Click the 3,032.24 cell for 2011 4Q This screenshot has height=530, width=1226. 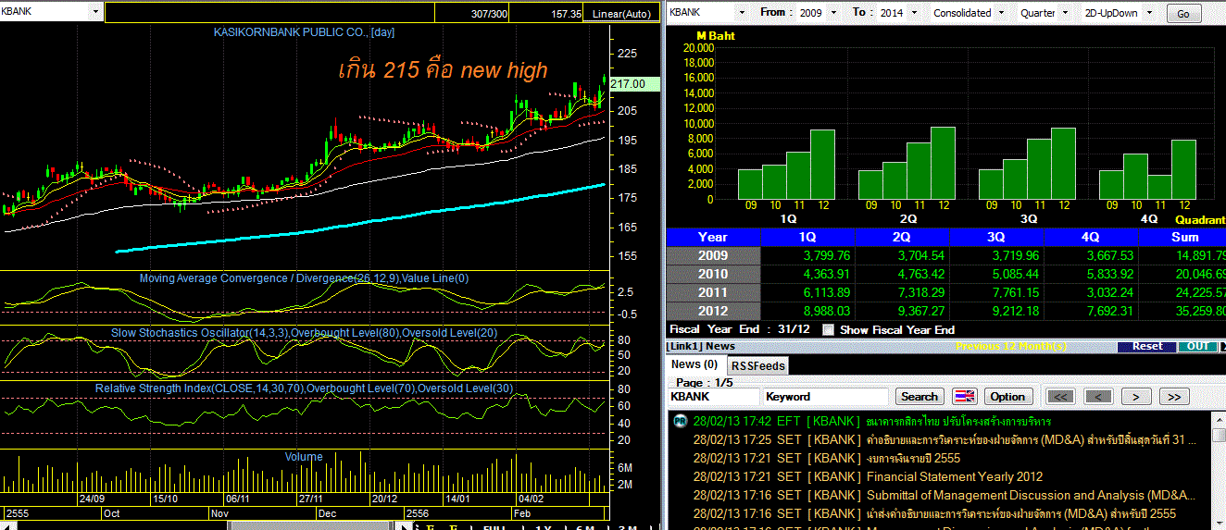click(1091, 292)
